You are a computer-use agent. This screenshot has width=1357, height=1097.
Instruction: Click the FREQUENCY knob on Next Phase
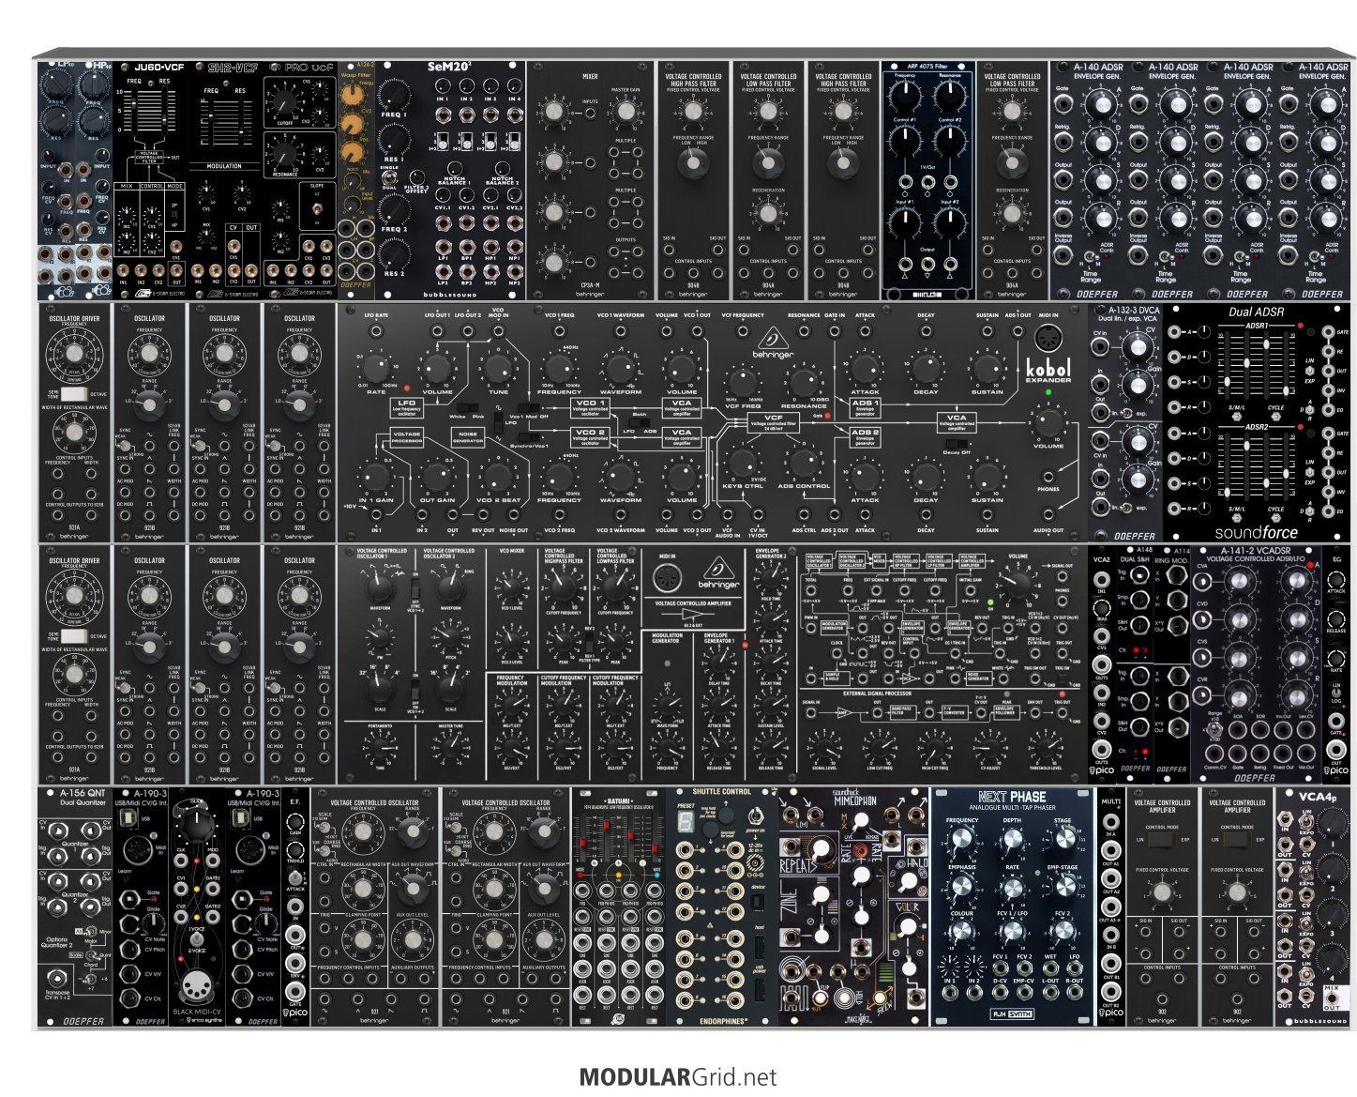coord(962,838)
